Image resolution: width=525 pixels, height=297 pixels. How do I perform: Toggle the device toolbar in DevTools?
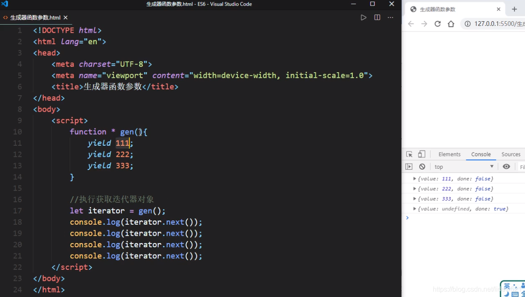pyautogui.click(x=422, y=154)
